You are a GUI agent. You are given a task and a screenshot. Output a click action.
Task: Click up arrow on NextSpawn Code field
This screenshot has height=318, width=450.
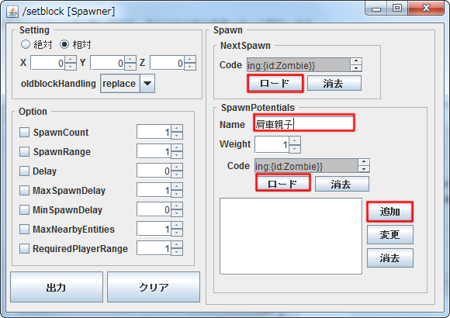click(356, 61)
